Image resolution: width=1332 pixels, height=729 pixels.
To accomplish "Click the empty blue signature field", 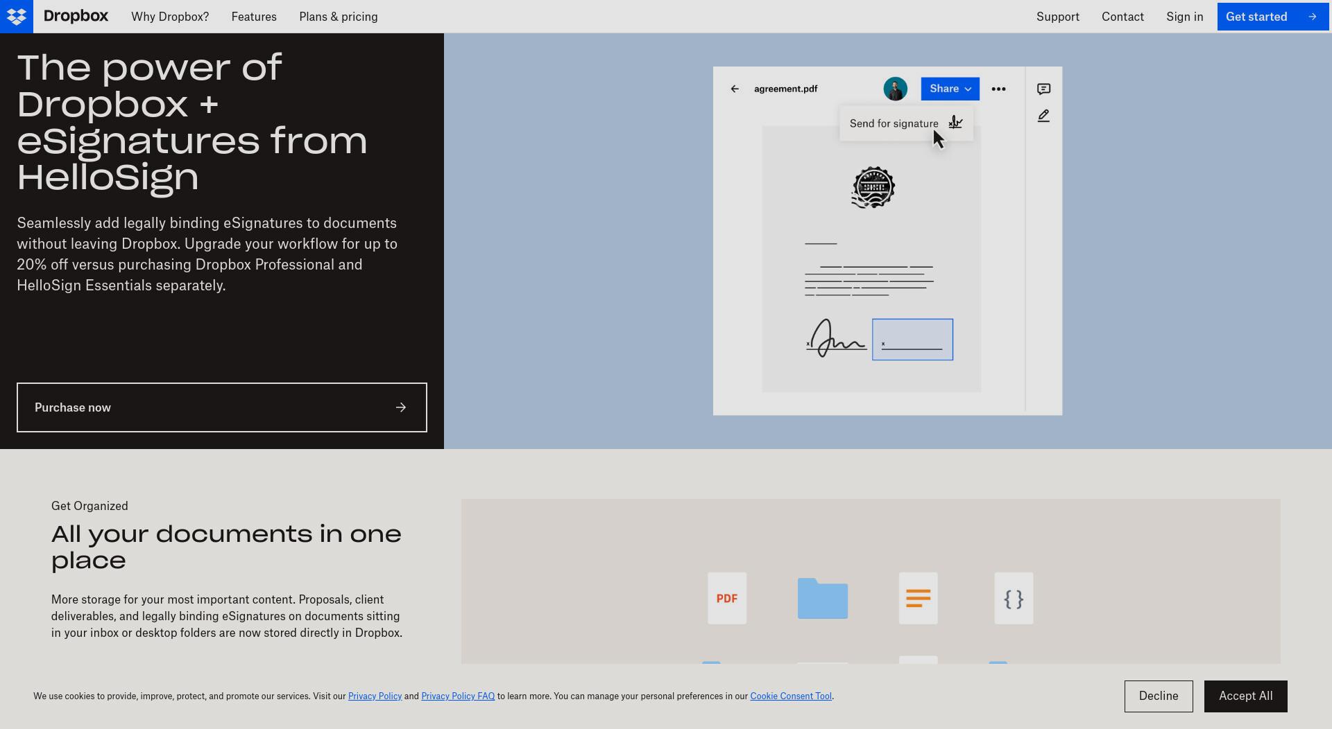I will pos(912,340).
